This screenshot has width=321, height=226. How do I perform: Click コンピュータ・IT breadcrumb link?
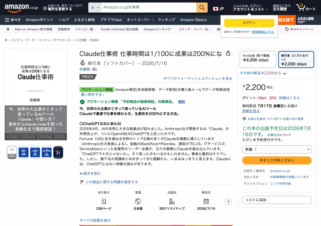23,40
